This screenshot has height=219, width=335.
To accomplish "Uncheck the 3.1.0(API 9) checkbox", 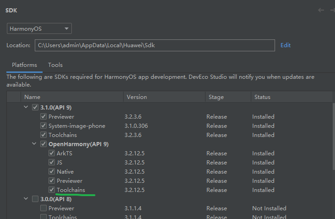I will (x=35, y=107).
